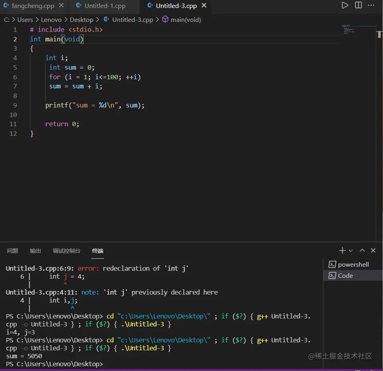Screen dimensions: 383x371
Task: Click the 'int main(void)' declaration line
Action: 57,39
